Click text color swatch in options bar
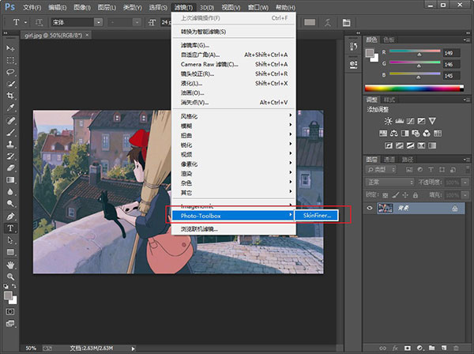The width and height of the screenshot is (474, 354). 310,22
